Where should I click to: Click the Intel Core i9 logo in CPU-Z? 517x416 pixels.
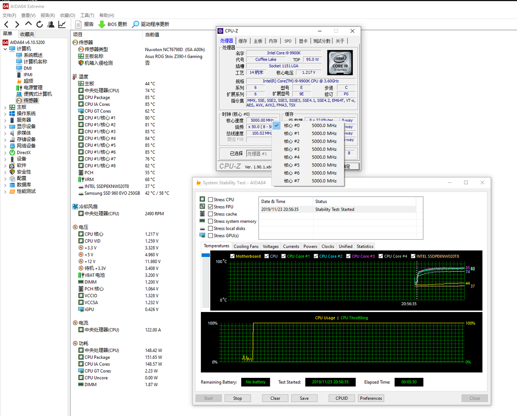click(x=340, y=63)
